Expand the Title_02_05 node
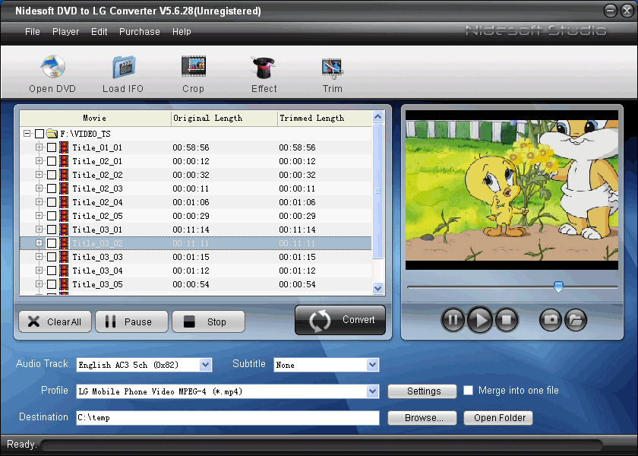Viewport: 638px width, 456px height. click(x=39, y=215)
